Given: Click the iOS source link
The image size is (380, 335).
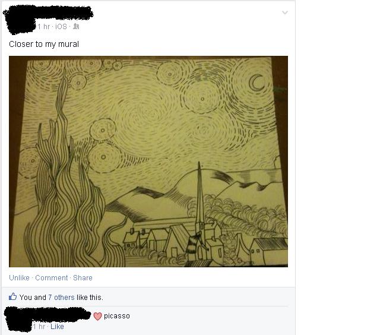Looking at the screenshot, I should (x=61, y=26).
